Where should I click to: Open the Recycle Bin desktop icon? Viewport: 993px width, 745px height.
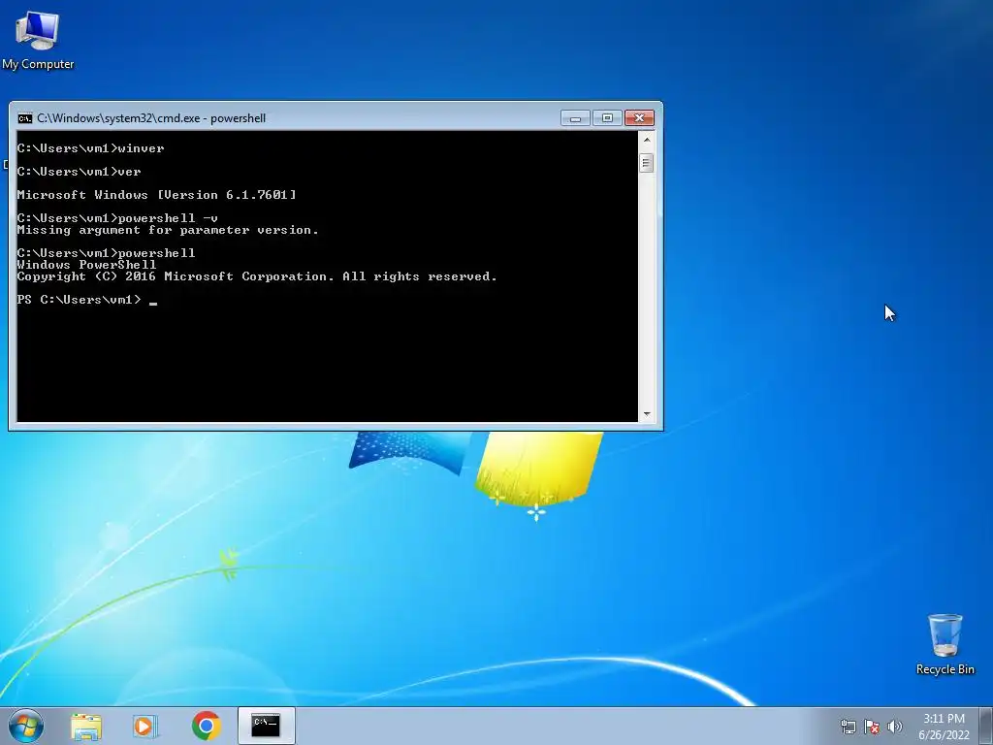pos(945,644)
